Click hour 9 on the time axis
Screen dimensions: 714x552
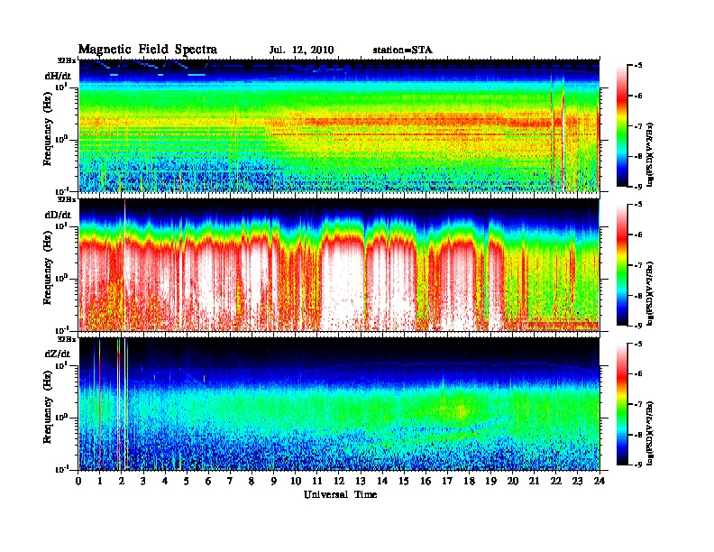pos(274,481)
